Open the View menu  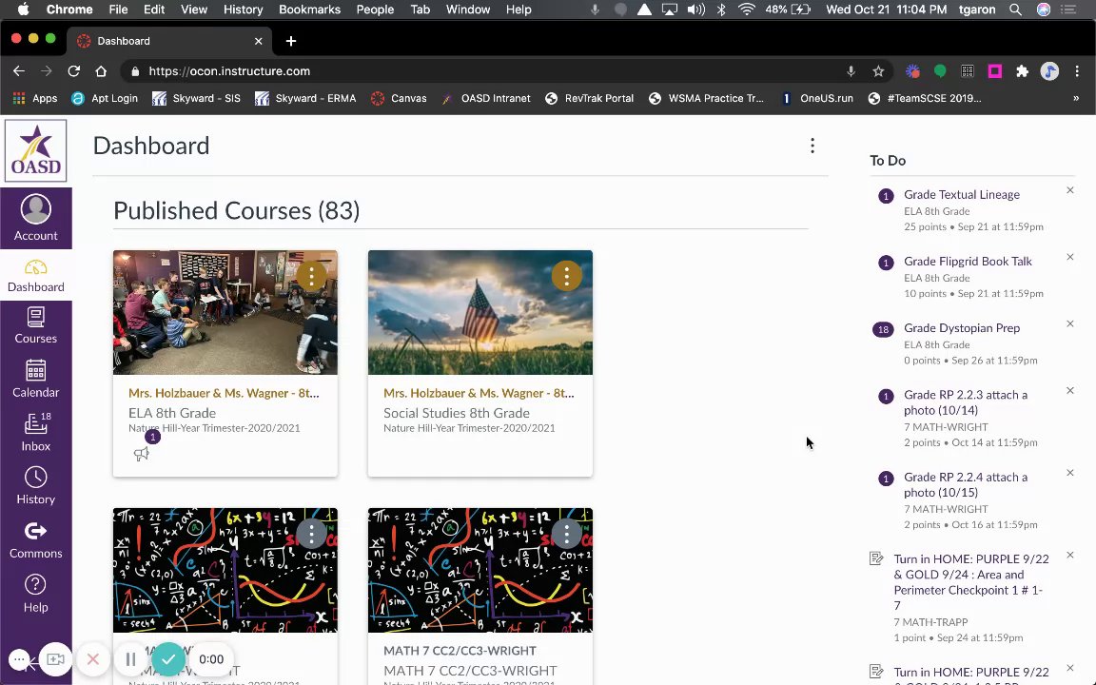(194, 10)
